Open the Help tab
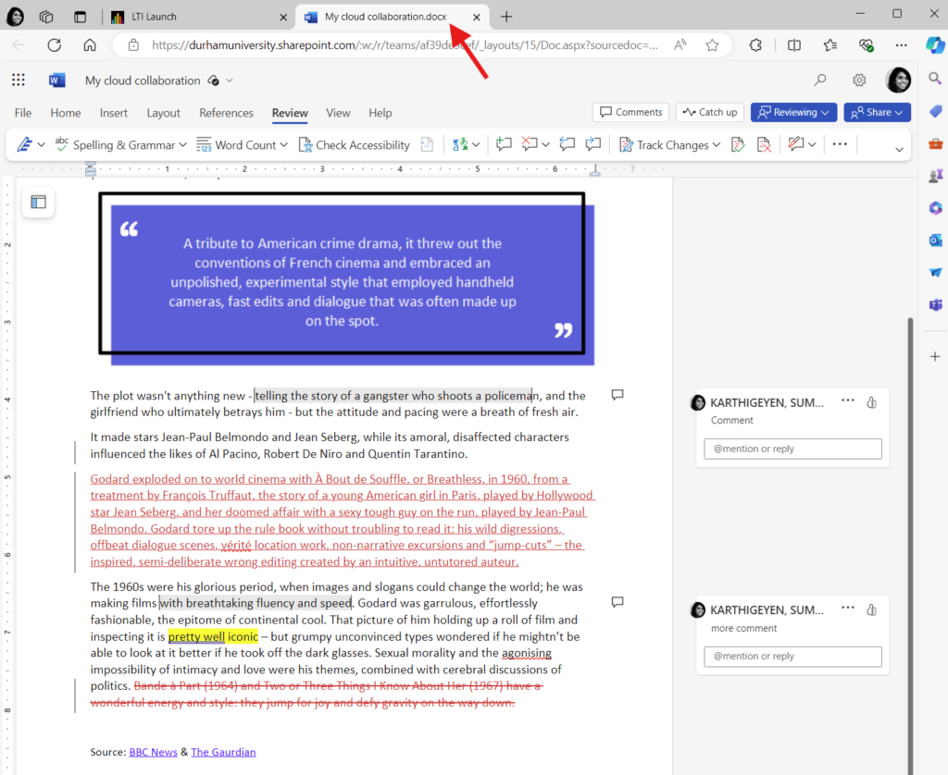 pos(380,113)
